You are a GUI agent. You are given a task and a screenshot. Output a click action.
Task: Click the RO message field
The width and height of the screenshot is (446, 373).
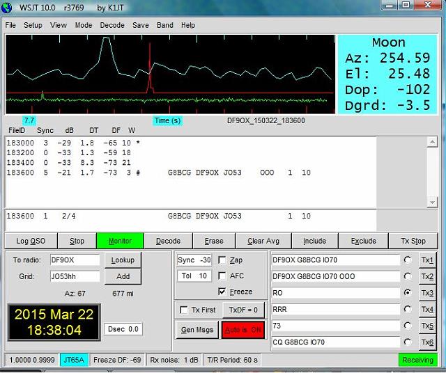(336, 292)
